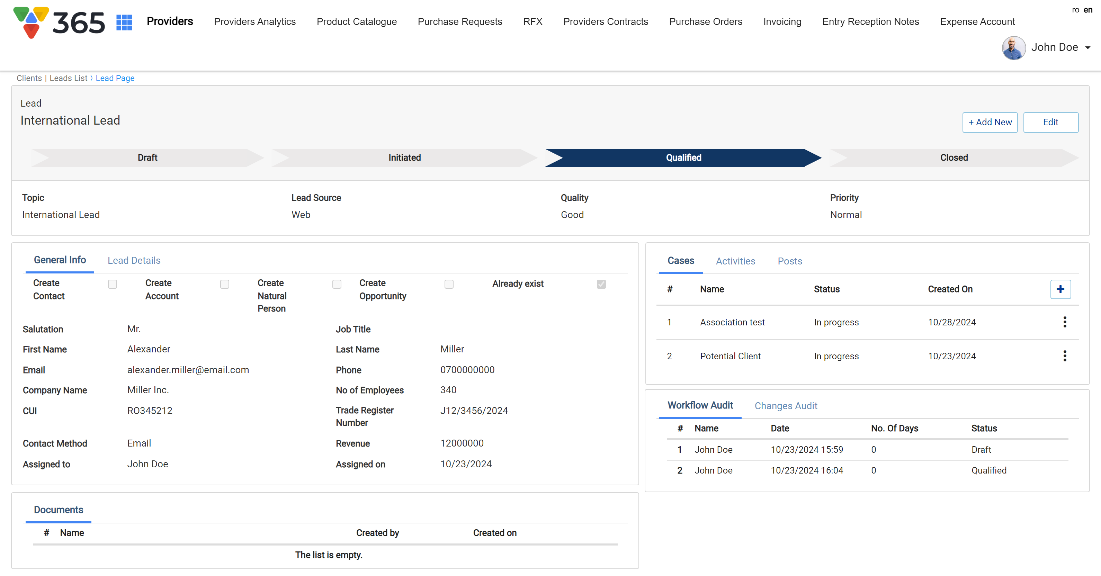Switch language to ro
This screenshot has width=1101, height=576.
coord(1075,10)
